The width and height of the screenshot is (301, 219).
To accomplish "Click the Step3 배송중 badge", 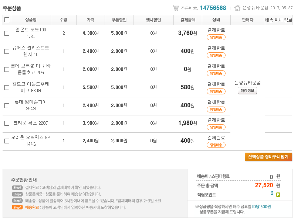I will (17, 201).
